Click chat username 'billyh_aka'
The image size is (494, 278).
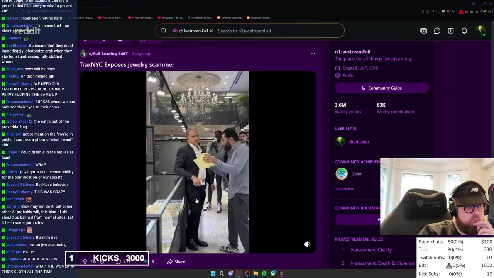(15, 69)
